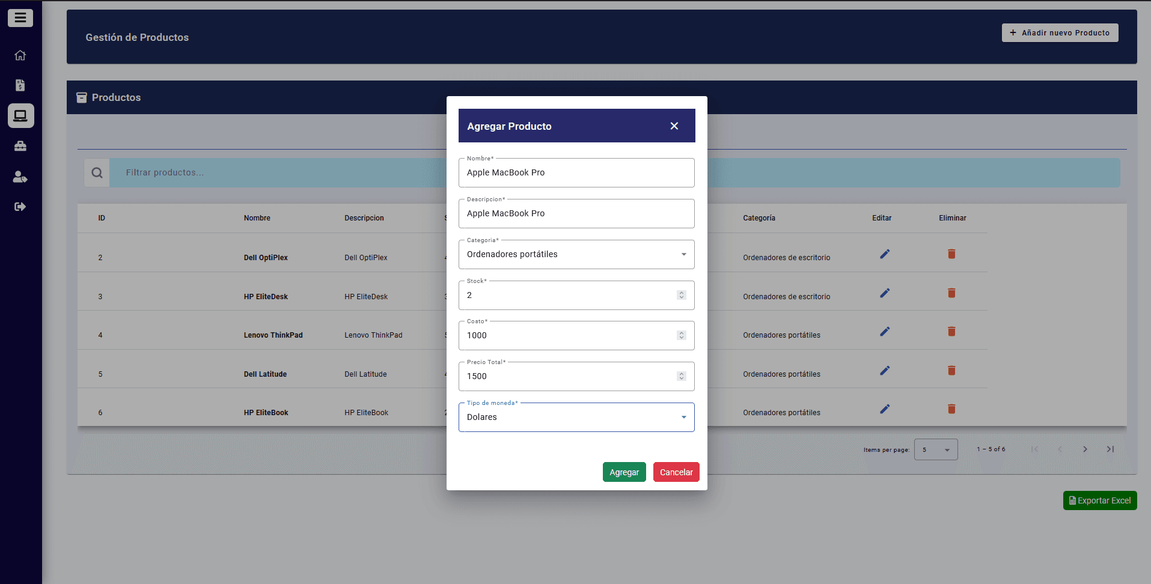The image size is (1151, 584).
Task: Click the search magnifier icon
Action: (97, 173)
